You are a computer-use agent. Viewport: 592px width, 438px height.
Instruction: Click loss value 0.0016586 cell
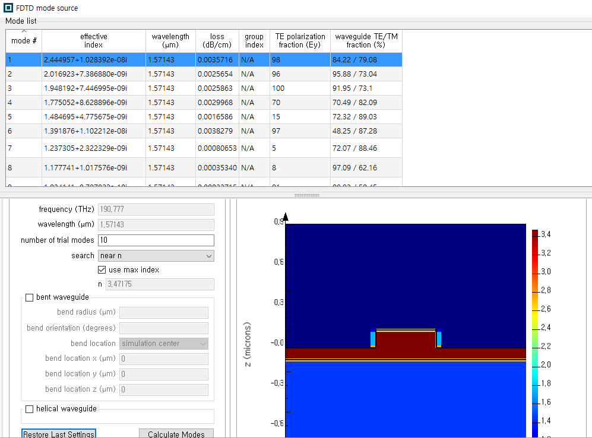pos(217,117)
